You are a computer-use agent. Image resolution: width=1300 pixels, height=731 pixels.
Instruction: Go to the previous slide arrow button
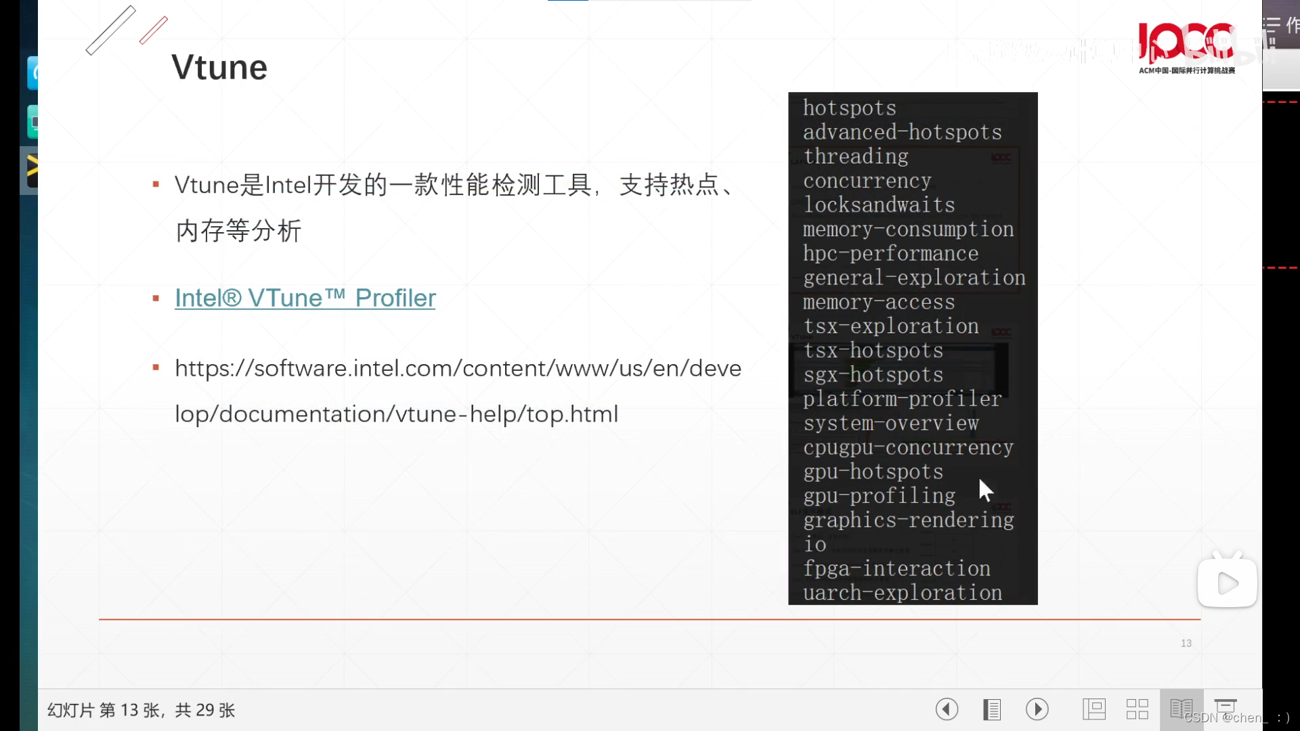(x=947, y=709)
